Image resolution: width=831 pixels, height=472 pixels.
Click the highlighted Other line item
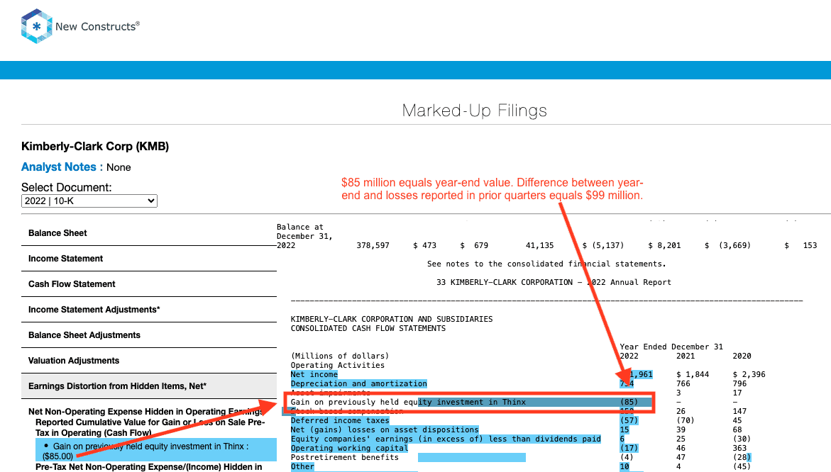302,467
